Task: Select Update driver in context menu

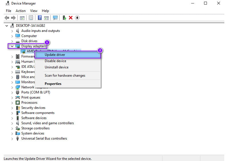Action: tap(55, 55)
